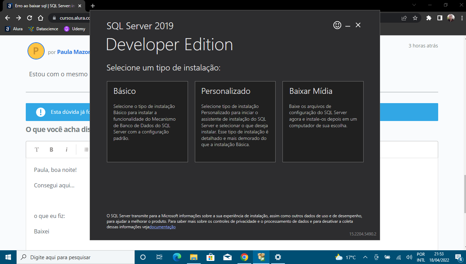Open Microsoft Store from taskbar
466x264 pixels.
click(x=211, y=257)
